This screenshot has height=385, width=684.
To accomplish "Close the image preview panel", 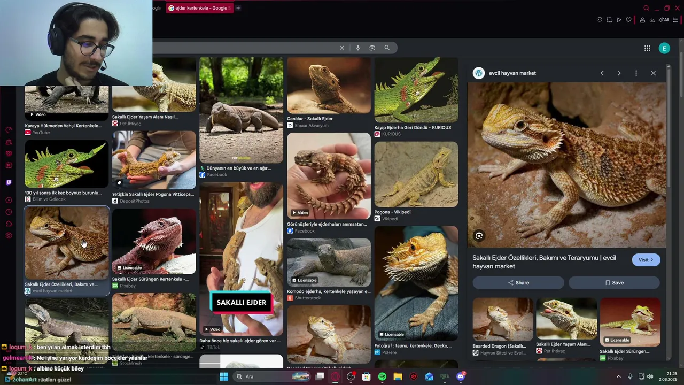I will coord(653,73).
